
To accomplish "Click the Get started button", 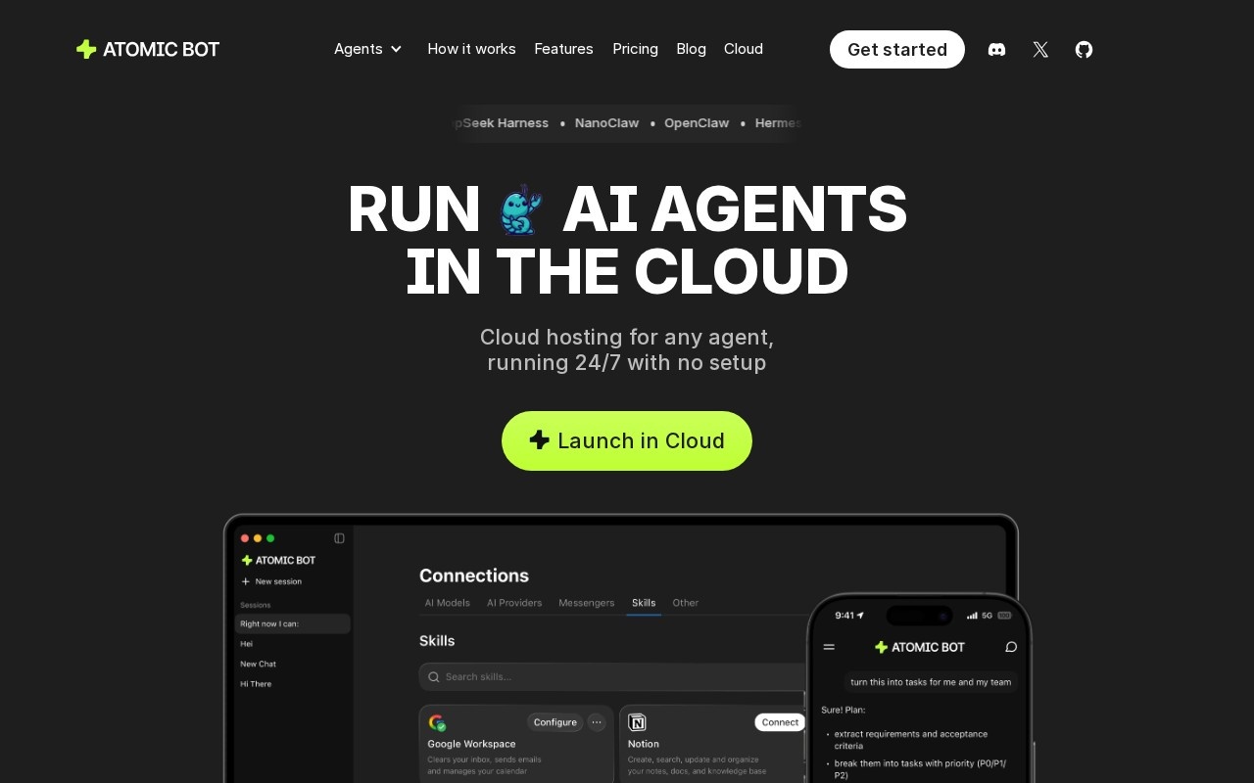I will click(897, 49).
